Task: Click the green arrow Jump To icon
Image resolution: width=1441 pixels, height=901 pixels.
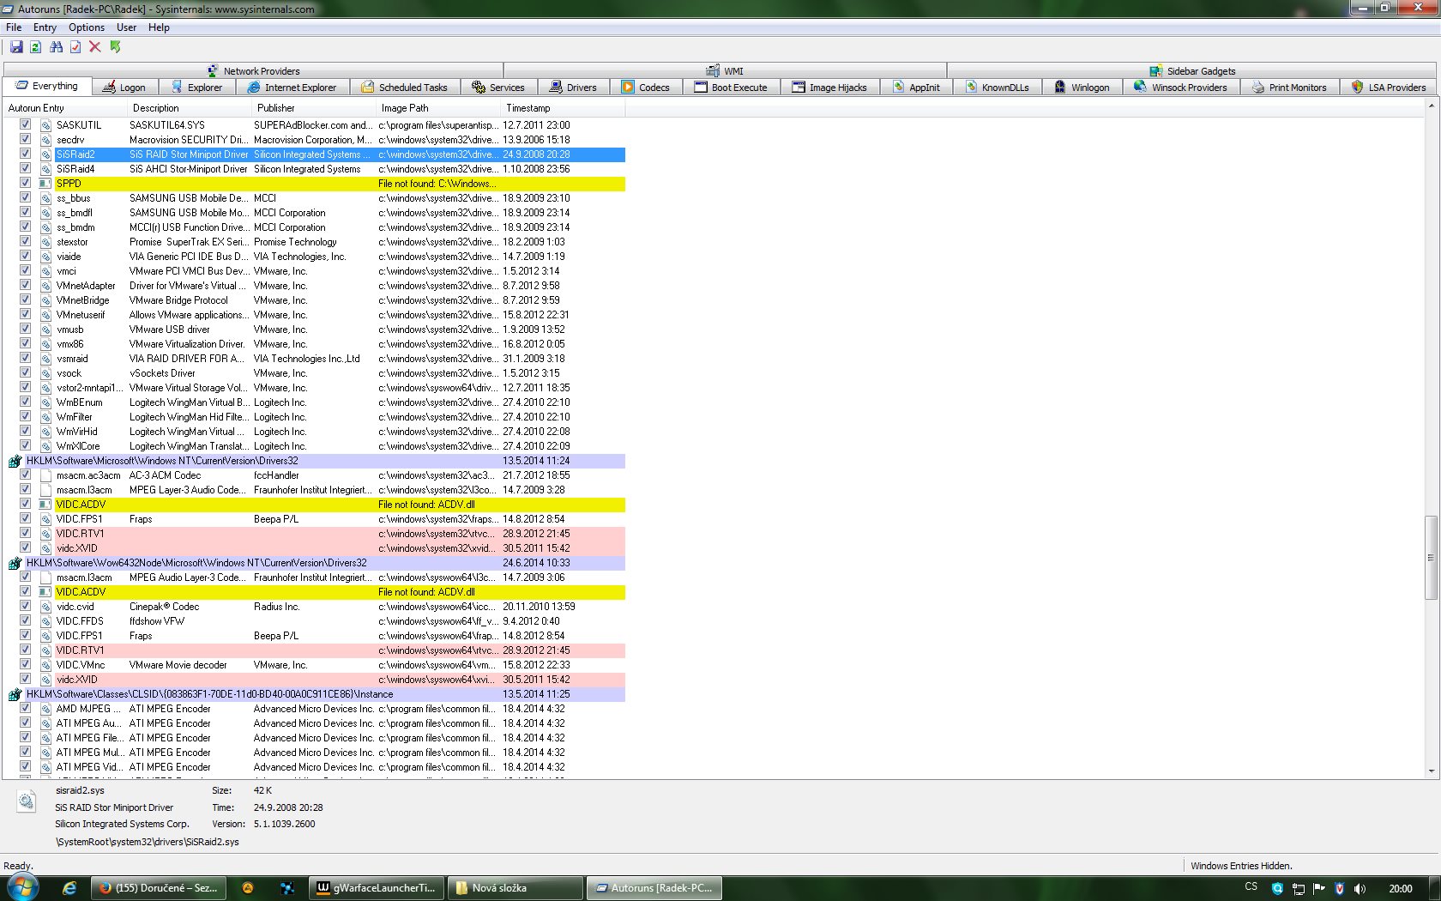Action: point(116,47)
